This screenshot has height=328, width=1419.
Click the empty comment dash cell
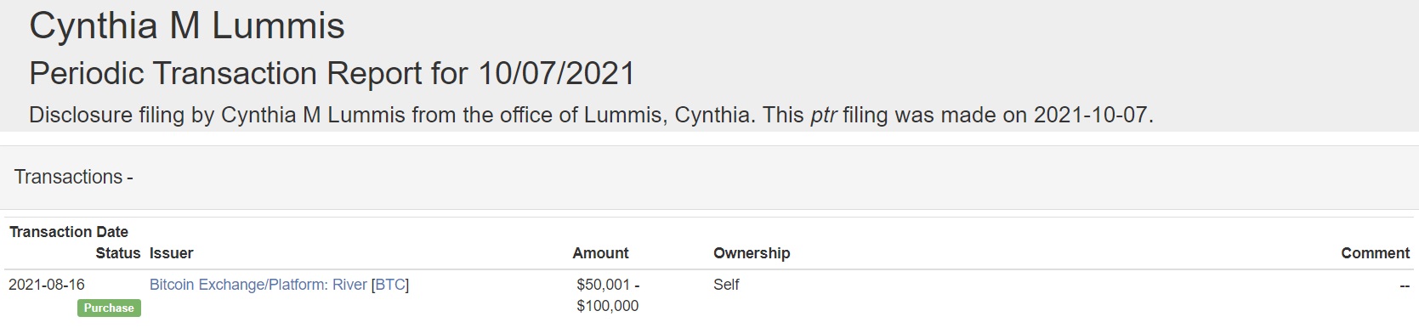click(x=1404, y=286)
